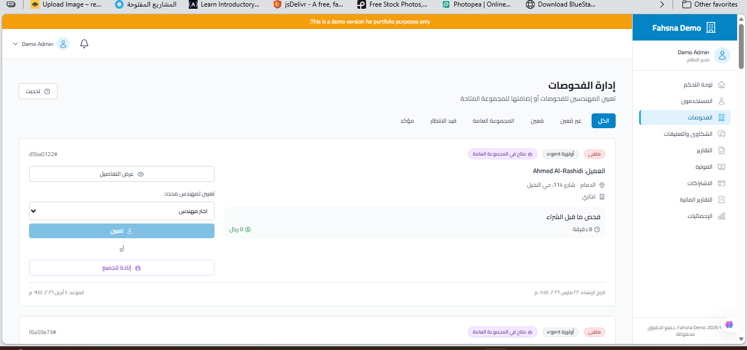
Task: Click inspection ID #f6a59e73
Action: pyautogui.click(x=42, y=332)
